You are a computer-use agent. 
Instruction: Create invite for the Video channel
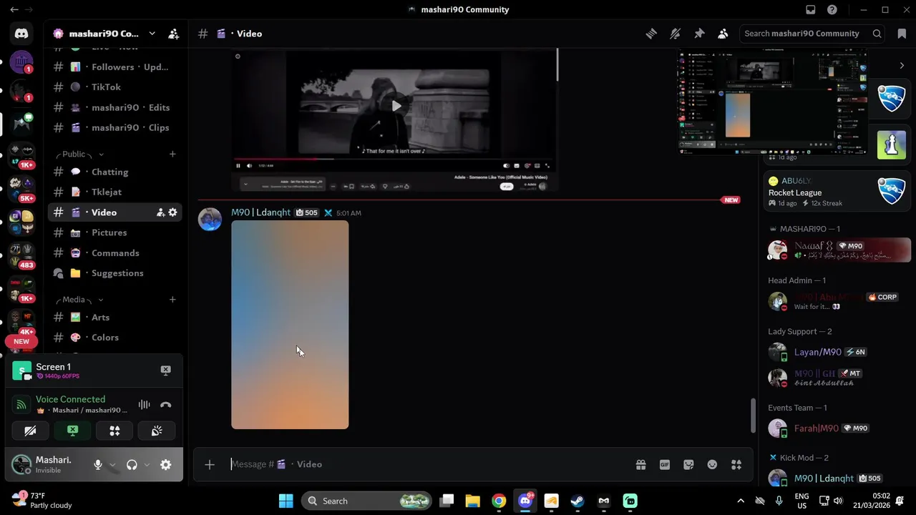pos(160,212)
